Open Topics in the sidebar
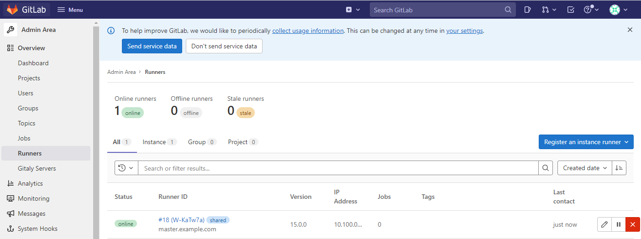The image size is (641, 239). [x=26, y=123]
